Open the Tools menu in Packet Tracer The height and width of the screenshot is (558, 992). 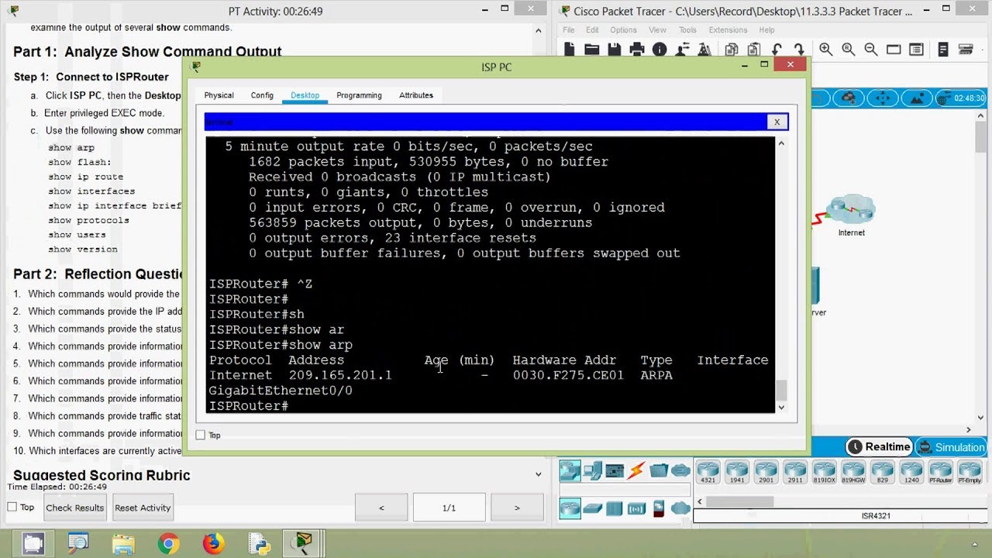[687, 30]
